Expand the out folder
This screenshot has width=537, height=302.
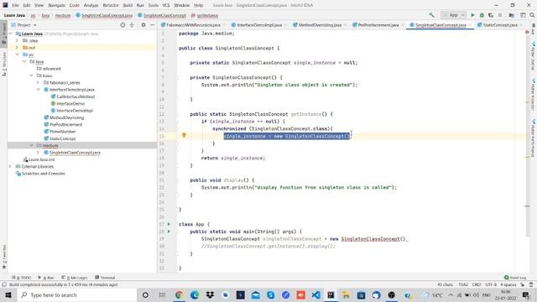17,48
